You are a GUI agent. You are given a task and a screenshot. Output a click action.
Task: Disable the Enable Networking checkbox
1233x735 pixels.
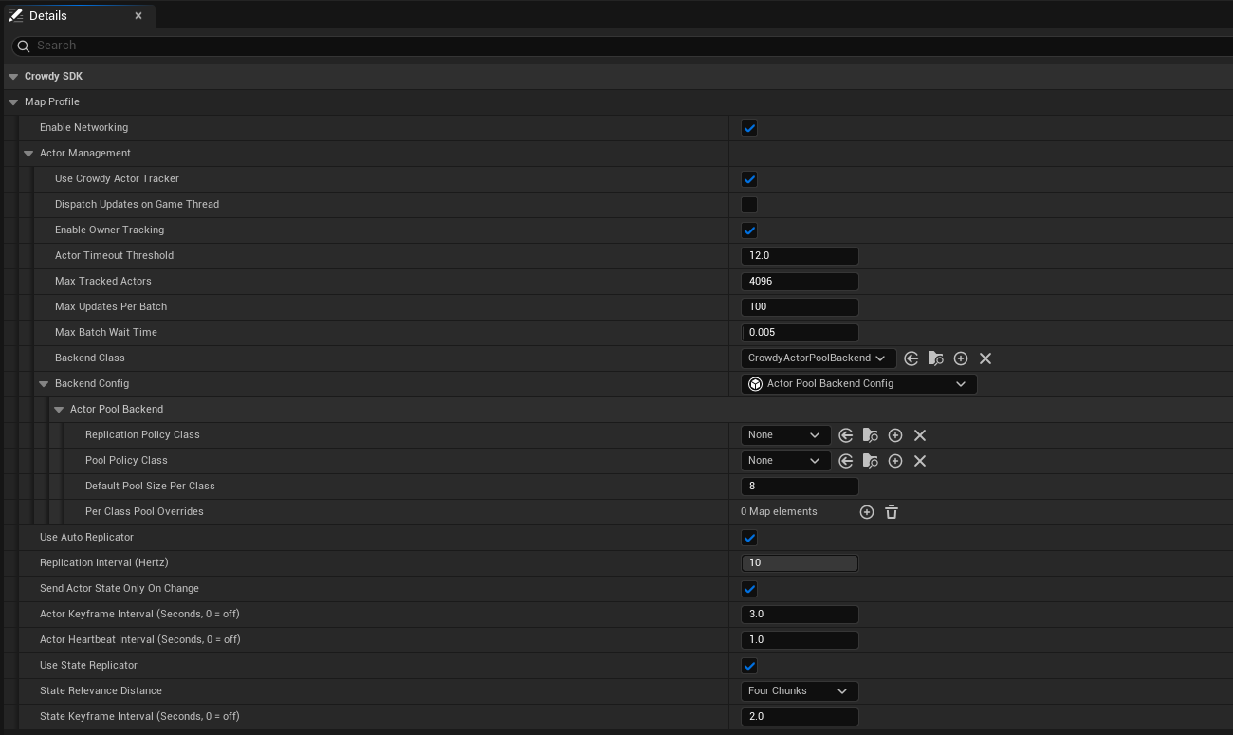tap(749, 128)
